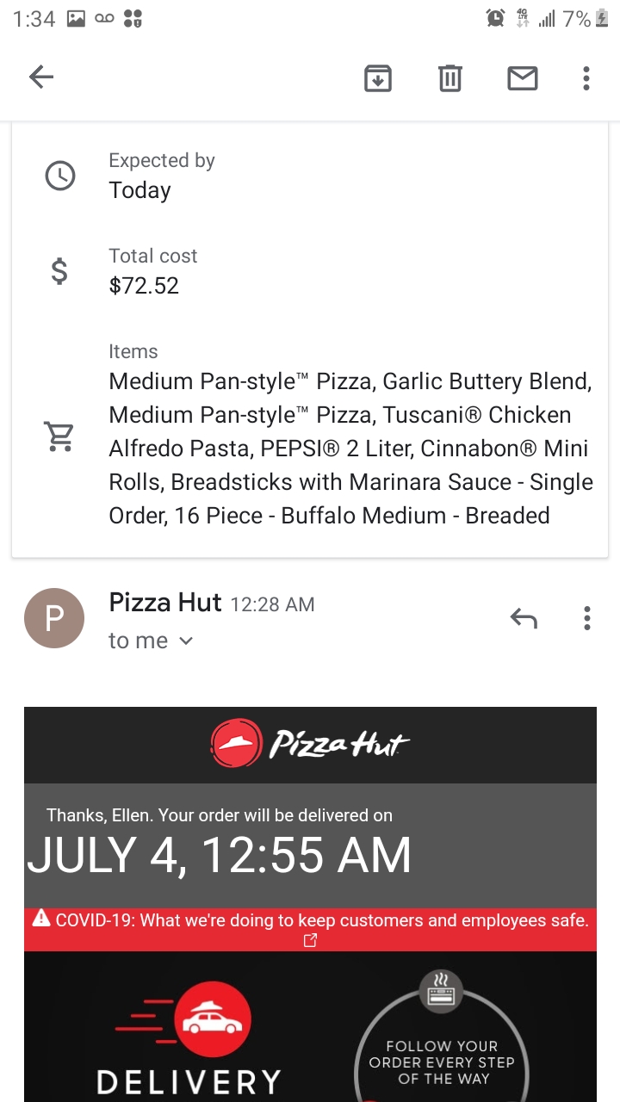Image resolution: width=620 pixels, height=1102 pixels.
Task: Tap the shopping cart Items icon
Action: [59, 436]
